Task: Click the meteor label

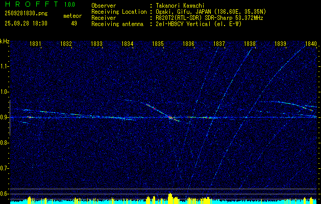Action: pyautogui.click(x=72, y=16)
